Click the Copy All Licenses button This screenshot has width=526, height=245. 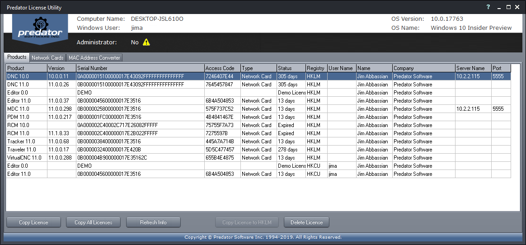(x=93, y=222)
